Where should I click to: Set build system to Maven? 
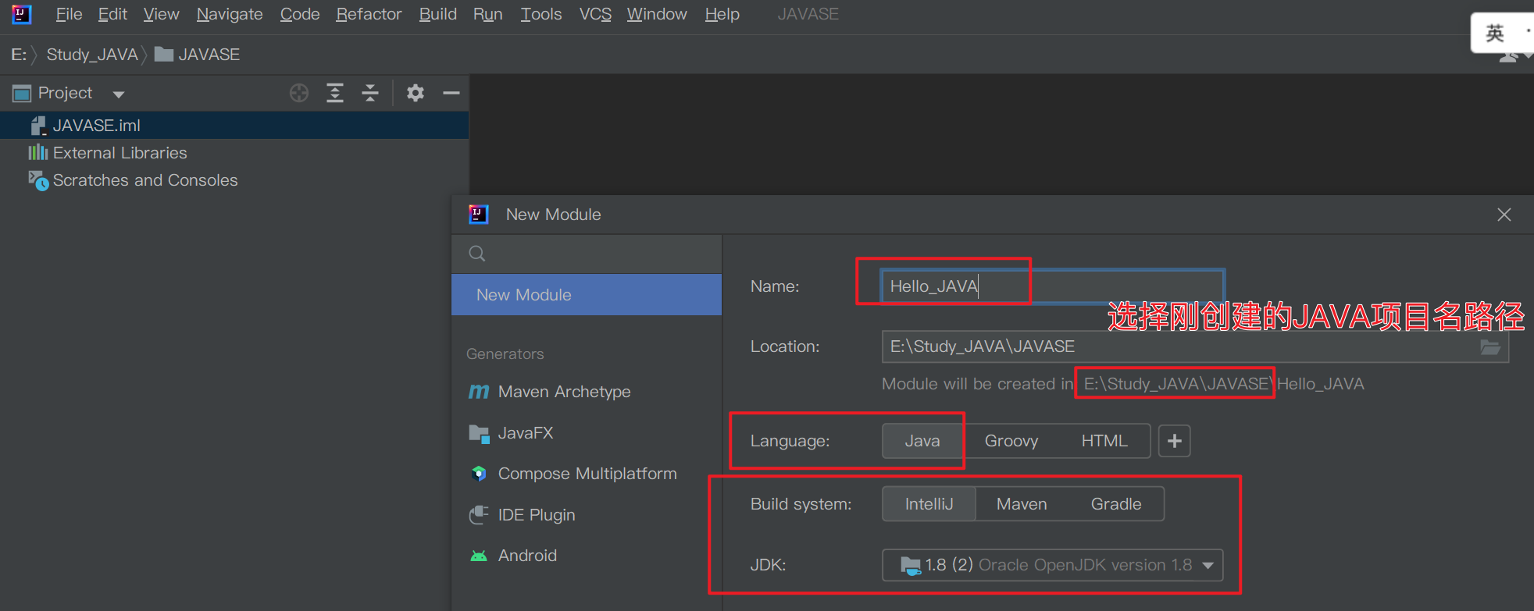pyautogui.click(x=1022, y=504)
